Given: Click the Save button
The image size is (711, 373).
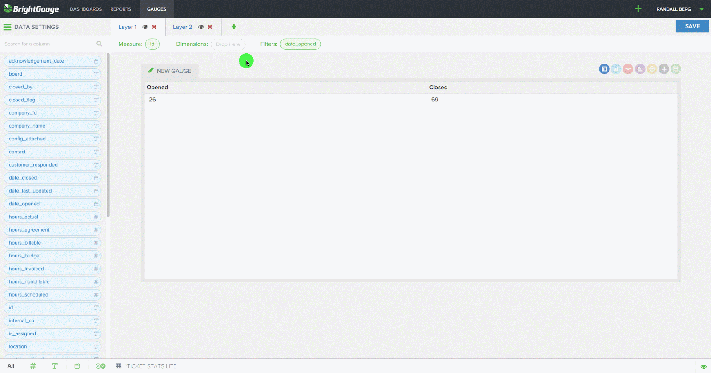Looking at the screenshot, I should [x=692, y=26].
